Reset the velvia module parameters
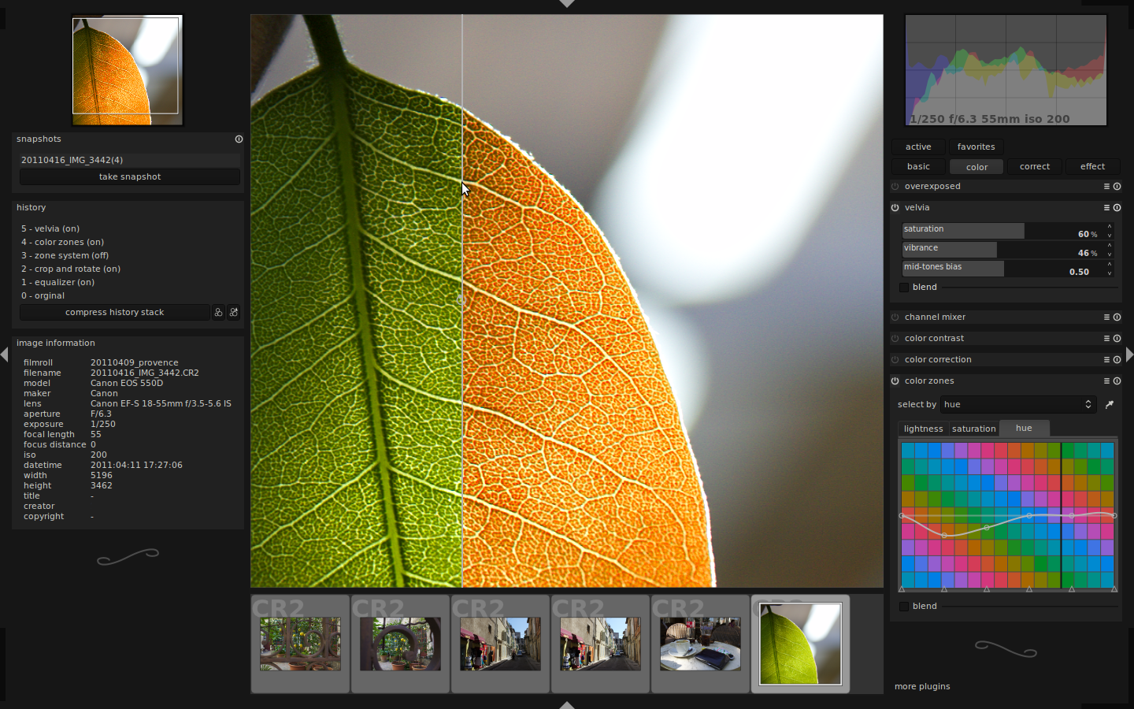The width and height of the screenshot is (1134, 709). point(1117,207)
